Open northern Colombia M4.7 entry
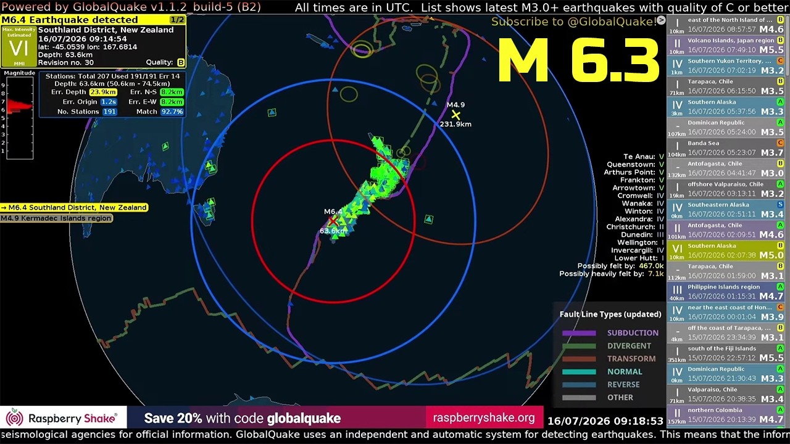The image size is (790, 444). point(726,415)
